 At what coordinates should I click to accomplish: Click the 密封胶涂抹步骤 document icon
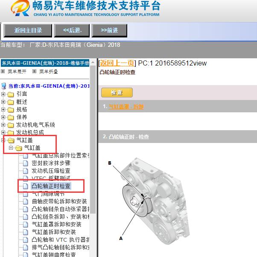26,163
